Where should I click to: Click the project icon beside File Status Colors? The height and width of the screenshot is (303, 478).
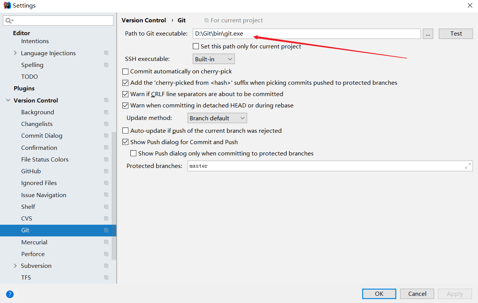pyautogui.click(x=106, y=159)
